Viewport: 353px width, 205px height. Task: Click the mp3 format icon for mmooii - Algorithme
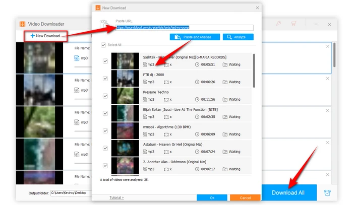pos(145,134)
